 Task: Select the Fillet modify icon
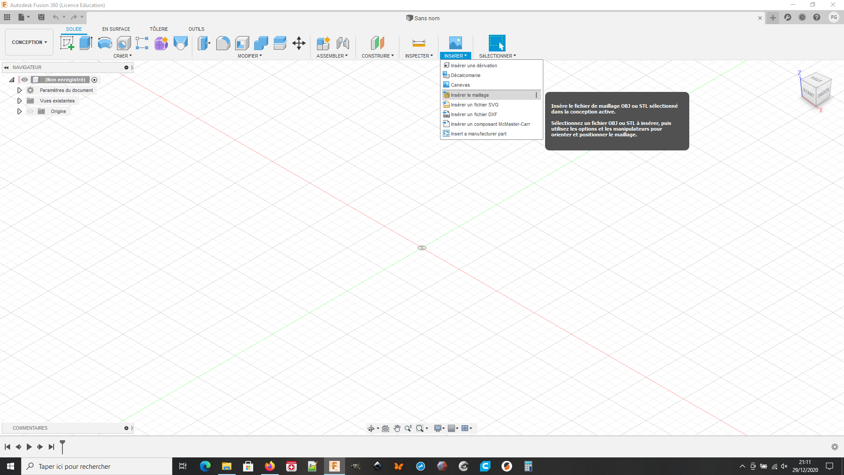223,43
